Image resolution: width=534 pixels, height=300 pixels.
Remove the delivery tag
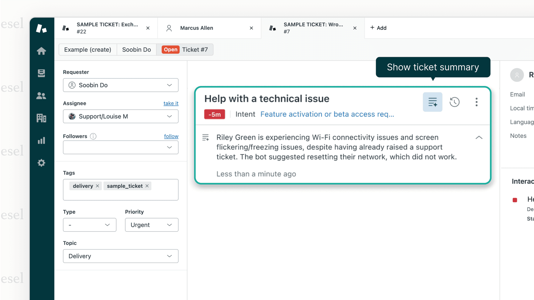coord(98,186)
